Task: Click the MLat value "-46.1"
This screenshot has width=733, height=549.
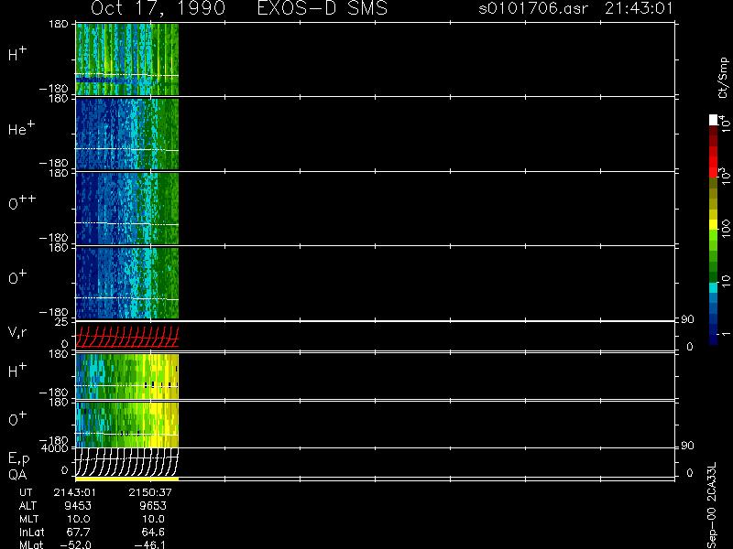Action: point(149,544)
